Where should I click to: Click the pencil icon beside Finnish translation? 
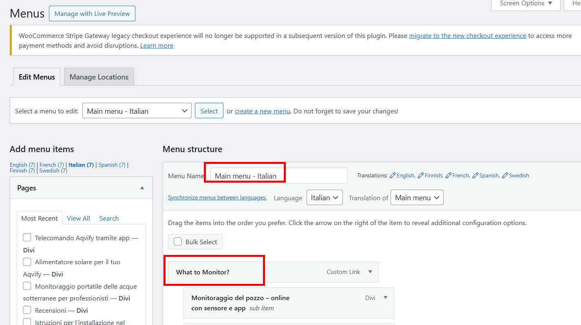[421, 175]
